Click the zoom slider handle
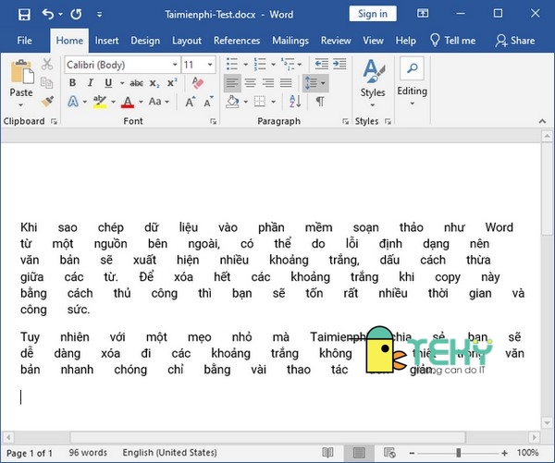555x463 pixels. pyautogui.click(x=459, y=453)
